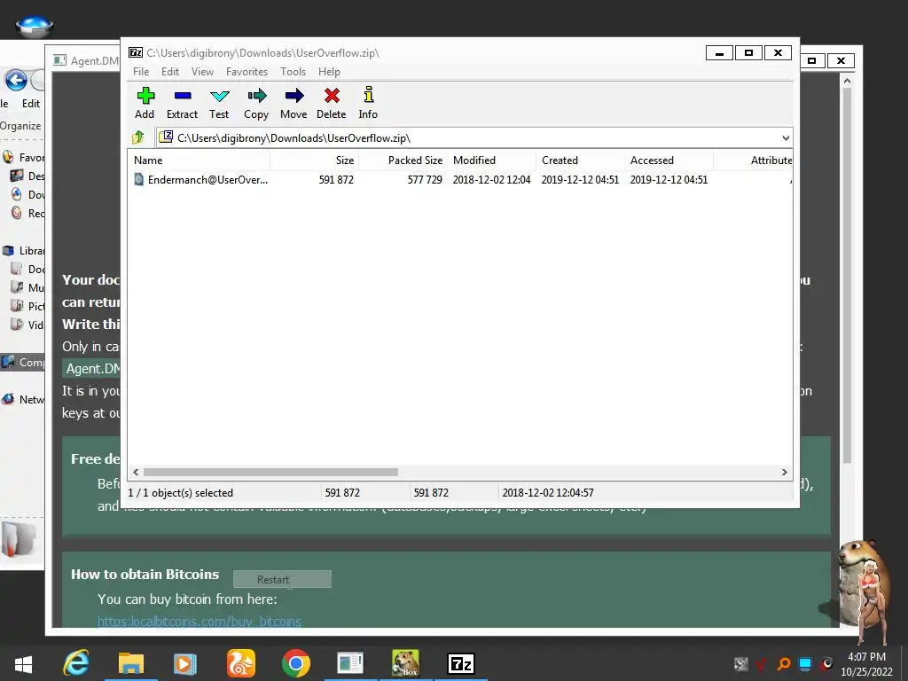Launch Google Chrome from taskbar
The height and width of the screenshot is (681, 908).
pos(296,663)
